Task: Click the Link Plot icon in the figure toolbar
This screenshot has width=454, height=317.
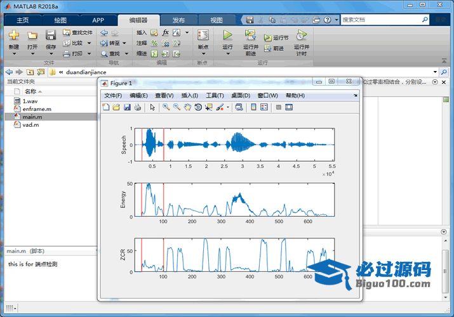Action: click(239, 107)
